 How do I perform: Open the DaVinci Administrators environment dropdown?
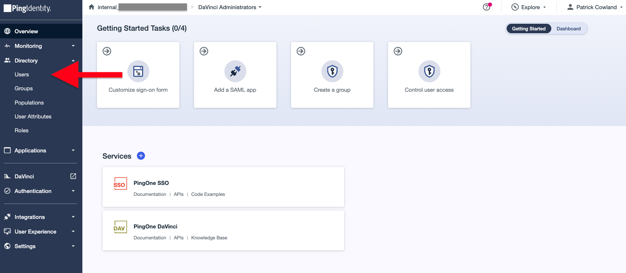230,7
